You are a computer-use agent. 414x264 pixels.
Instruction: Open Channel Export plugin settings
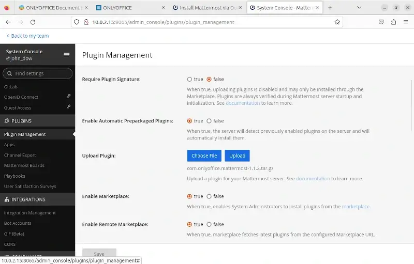pos(20,155)
